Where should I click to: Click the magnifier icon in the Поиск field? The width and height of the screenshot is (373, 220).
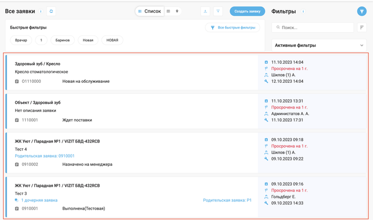(278, 27)
